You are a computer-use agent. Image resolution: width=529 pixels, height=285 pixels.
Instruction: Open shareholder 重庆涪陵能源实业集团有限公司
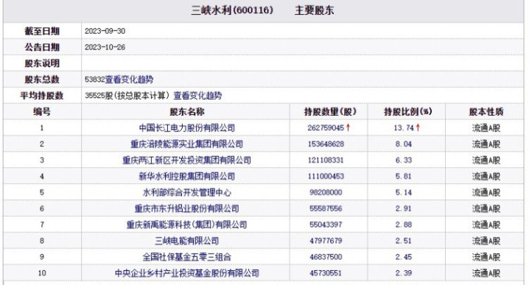(187, 144)
